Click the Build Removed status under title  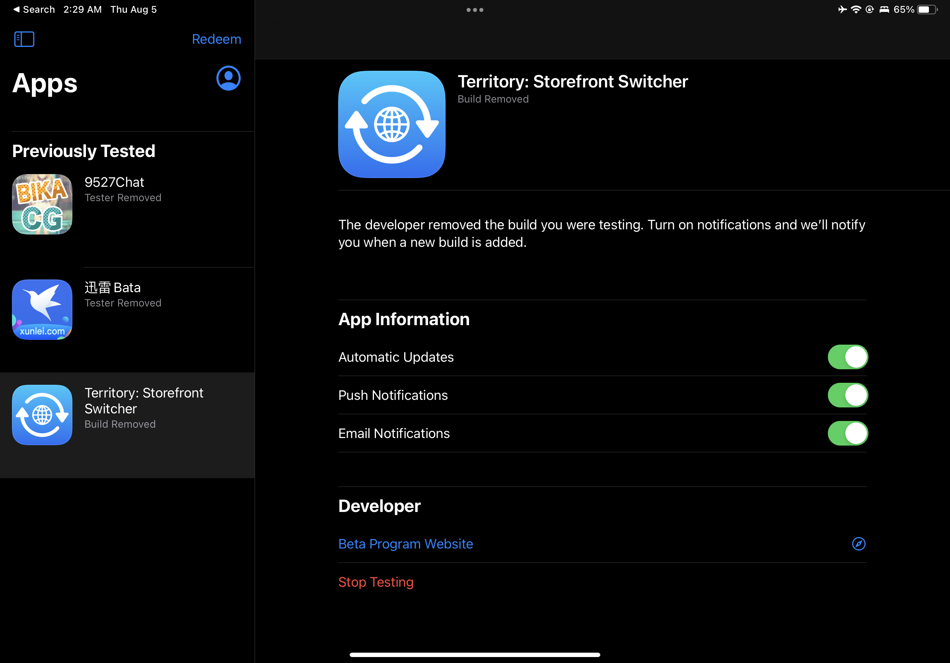point(493,99)
